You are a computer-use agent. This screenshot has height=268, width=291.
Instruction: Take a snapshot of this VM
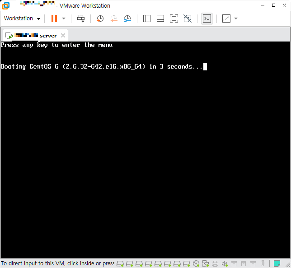point(100,18)
